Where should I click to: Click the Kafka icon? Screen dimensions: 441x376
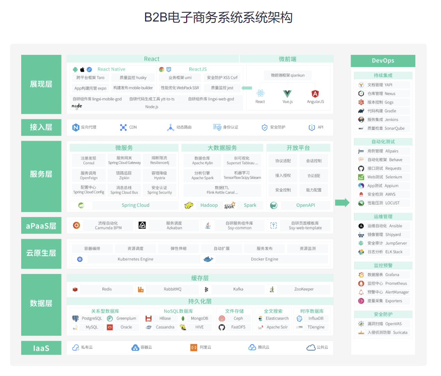[x=206, y=289]
